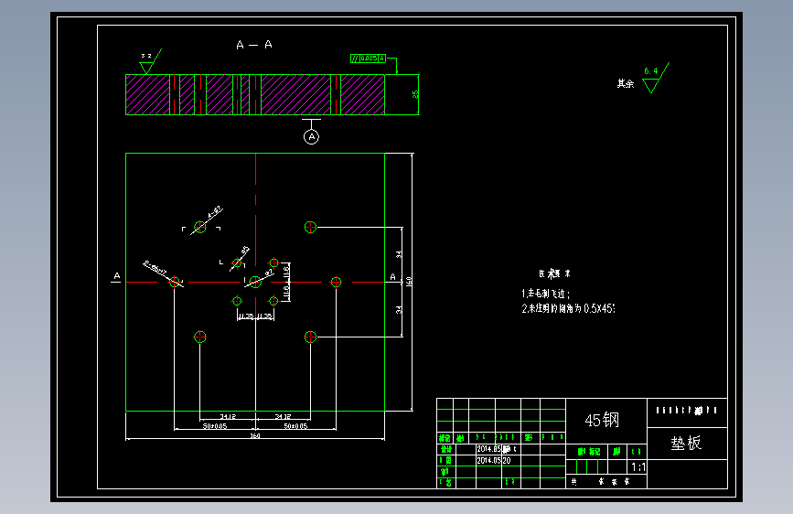793x514 pixels.
Task: Click the horizontal "160" width dimension at bottom
Action: 255,435
